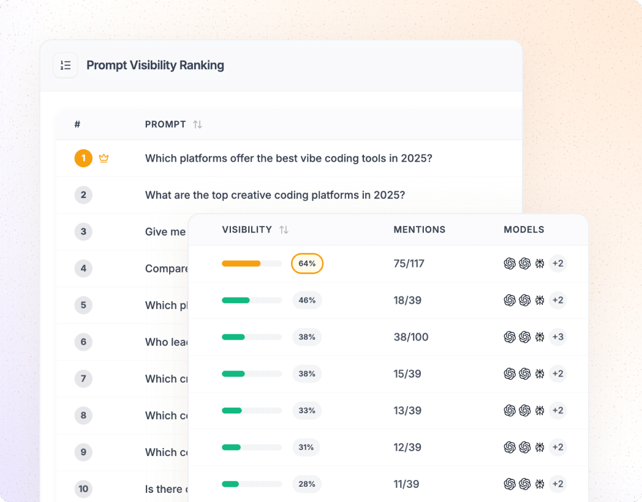
Task: Sort by the VISIBILITY column arrows
Action: (284, 230)
